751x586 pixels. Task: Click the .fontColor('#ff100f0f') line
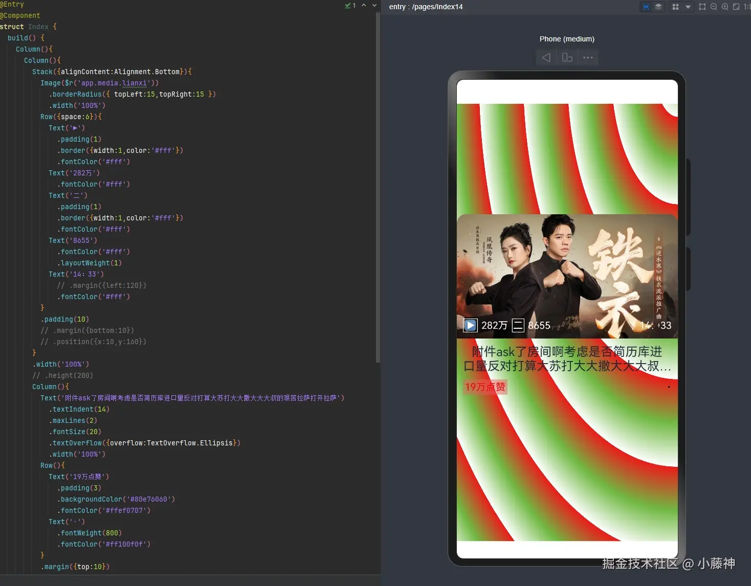coord(104,544)
